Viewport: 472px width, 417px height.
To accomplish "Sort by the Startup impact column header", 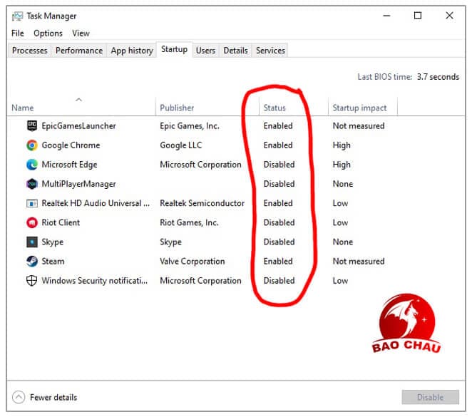I will [x=363, y=107].
